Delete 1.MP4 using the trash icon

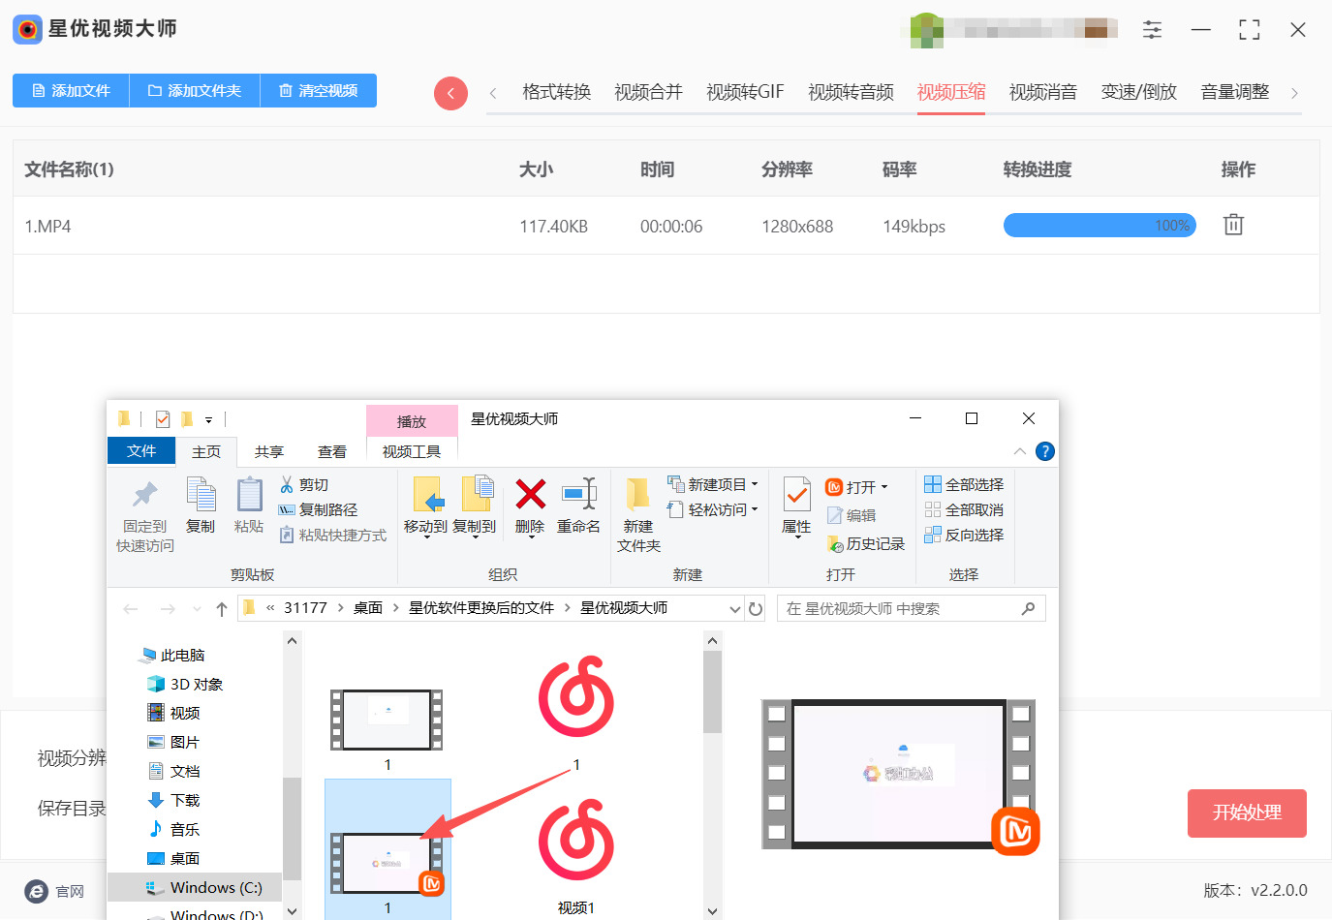pos(1232,224)
